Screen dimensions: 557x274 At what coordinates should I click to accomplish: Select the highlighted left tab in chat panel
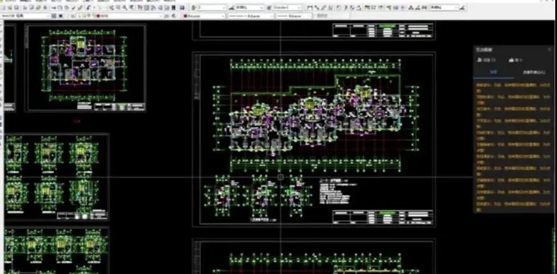(493, 72)
